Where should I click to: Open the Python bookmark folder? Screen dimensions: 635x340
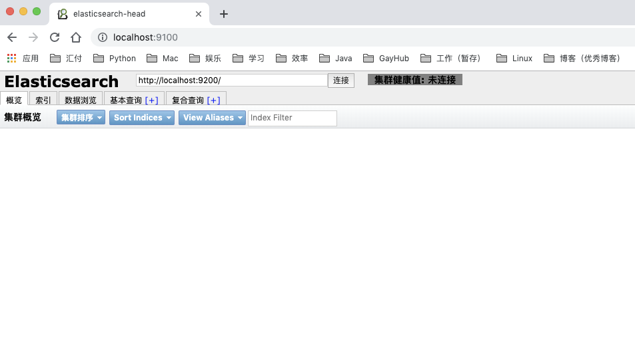click(x=114, y=59)
